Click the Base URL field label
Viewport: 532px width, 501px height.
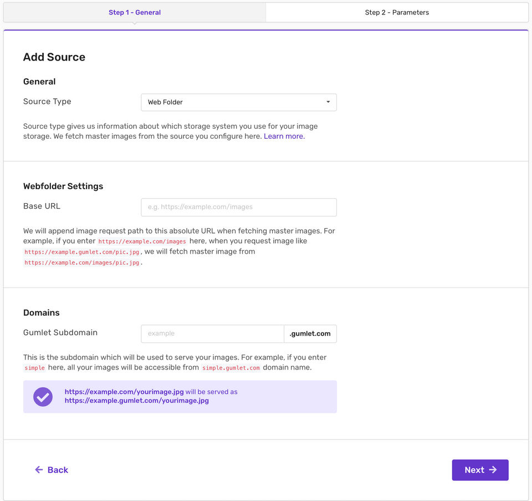click(x=42, y=206)
